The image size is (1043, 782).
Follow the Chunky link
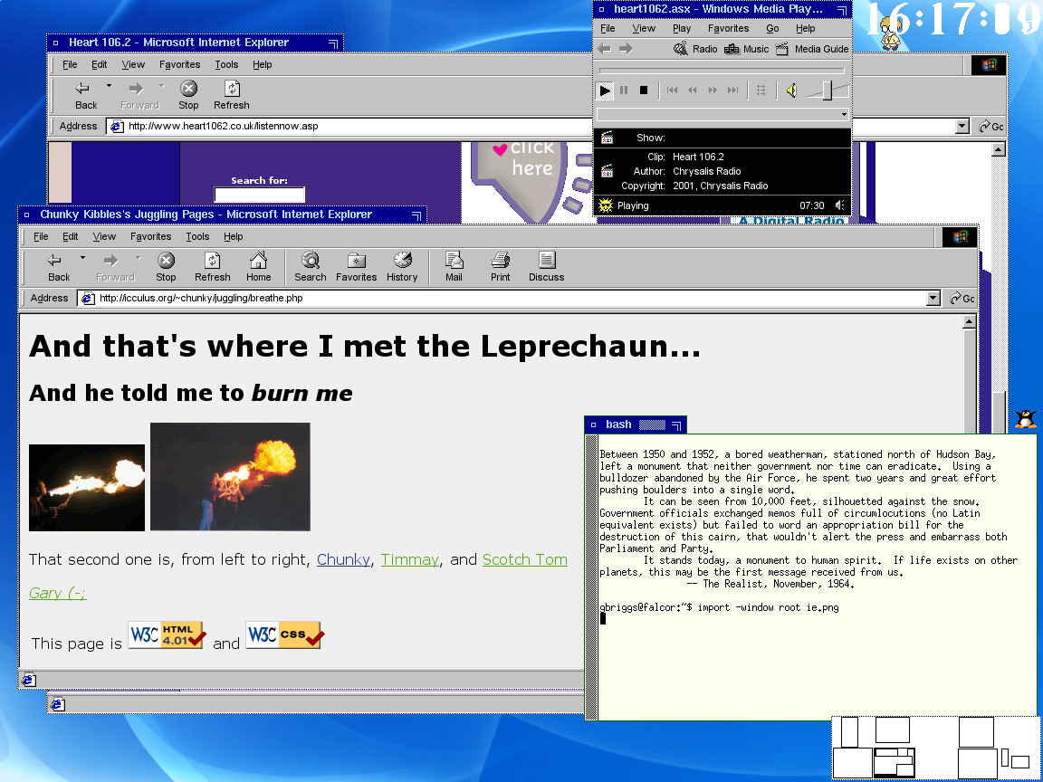(x=343, y=560)
